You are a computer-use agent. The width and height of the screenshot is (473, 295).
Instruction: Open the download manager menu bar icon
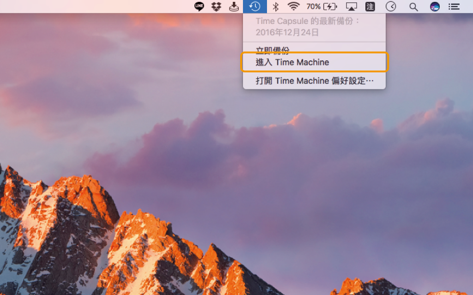(x=234, y=6)
